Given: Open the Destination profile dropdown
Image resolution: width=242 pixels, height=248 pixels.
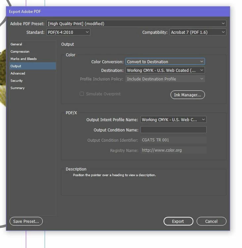Looking at the screenshot, I should click(x=165, y=70).
